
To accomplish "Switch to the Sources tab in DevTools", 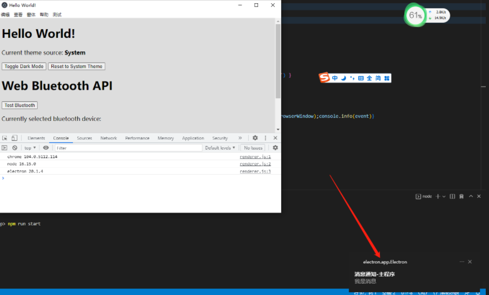I will click(85, 138).
